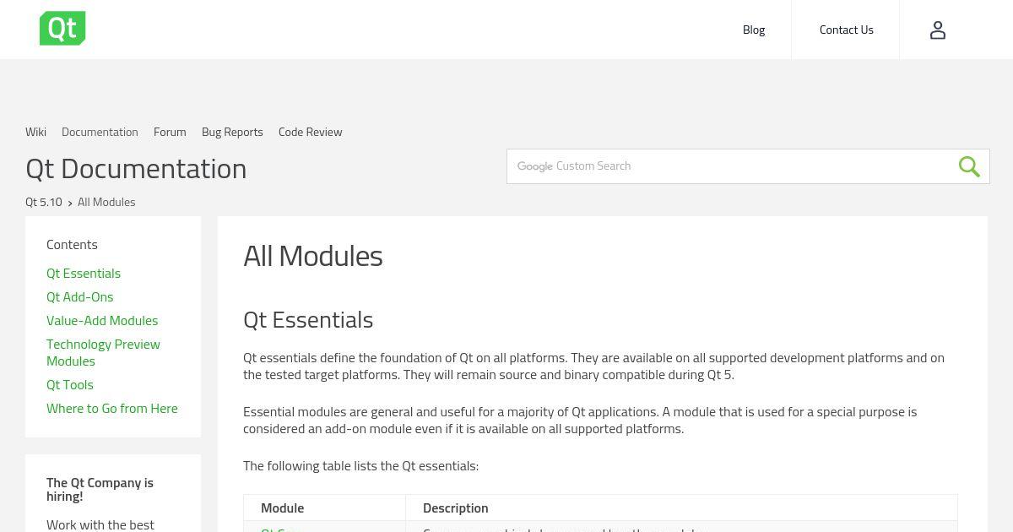Open the Contact Us page
This screenshot has height=532, width=1013.
click(846, 30)
